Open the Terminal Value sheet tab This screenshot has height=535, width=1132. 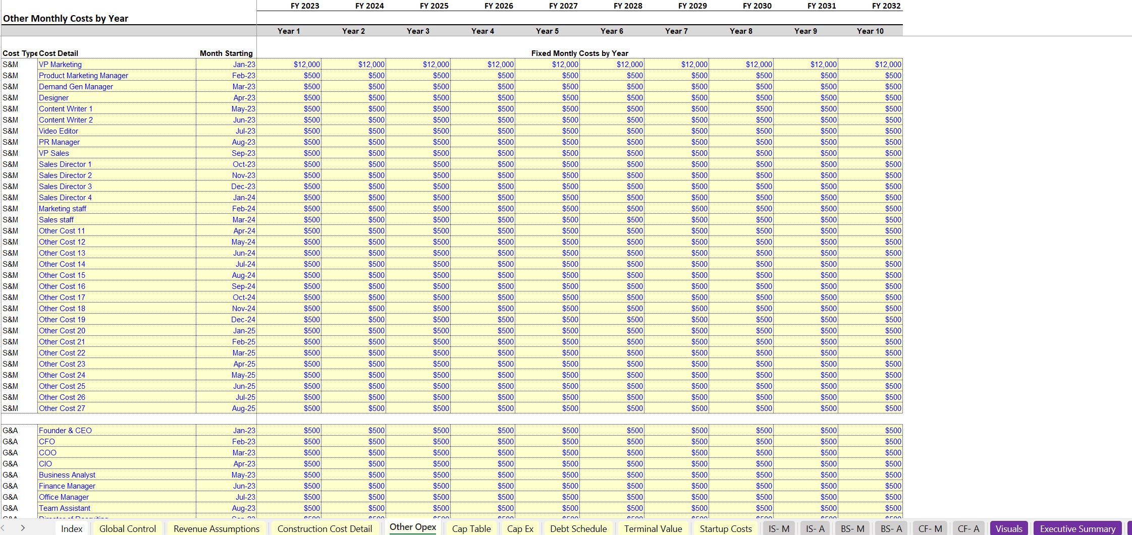pyautogui.click(x=653, y=528)
